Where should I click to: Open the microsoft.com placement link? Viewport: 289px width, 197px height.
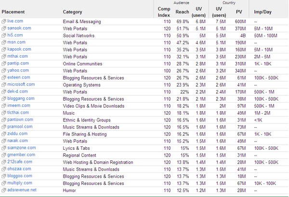tap(21, 84)
